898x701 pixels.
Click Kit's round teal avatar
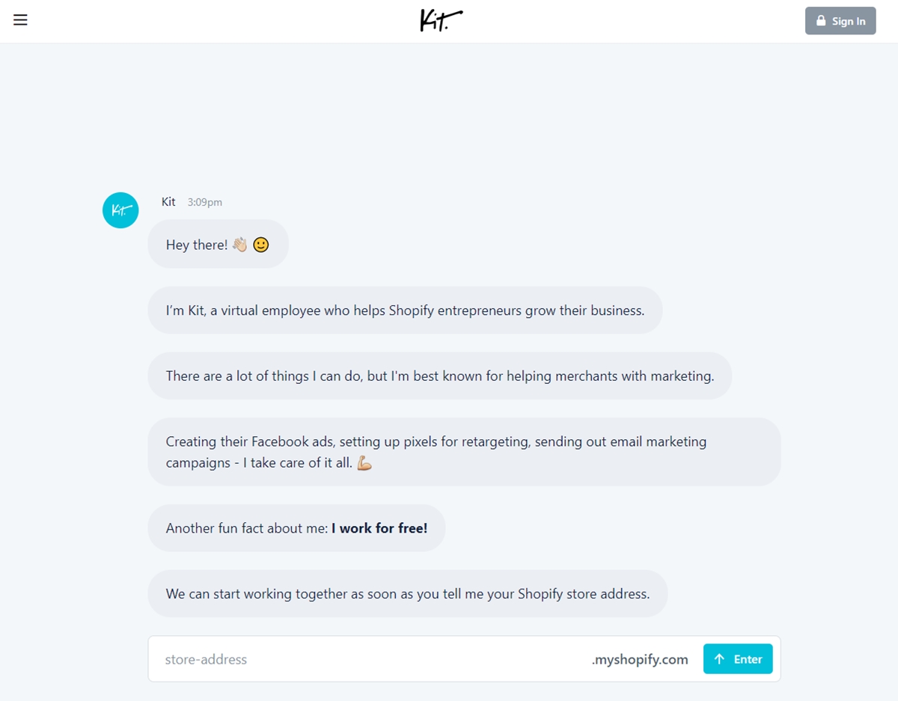click(120, 210)
